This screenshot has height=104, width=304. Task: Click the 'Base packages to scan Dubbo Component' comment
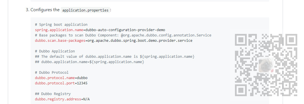[123, 35]
